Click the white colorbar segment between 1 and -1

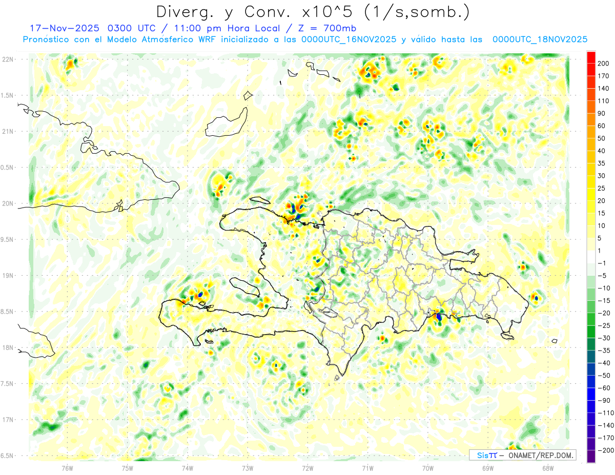coord(591,257)
